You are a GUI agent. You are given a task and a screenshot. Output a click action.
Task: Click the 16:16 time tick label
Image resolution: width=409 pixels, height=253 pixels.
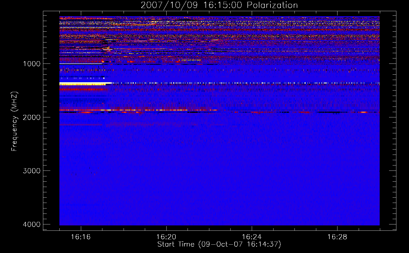tap(81, 237)
